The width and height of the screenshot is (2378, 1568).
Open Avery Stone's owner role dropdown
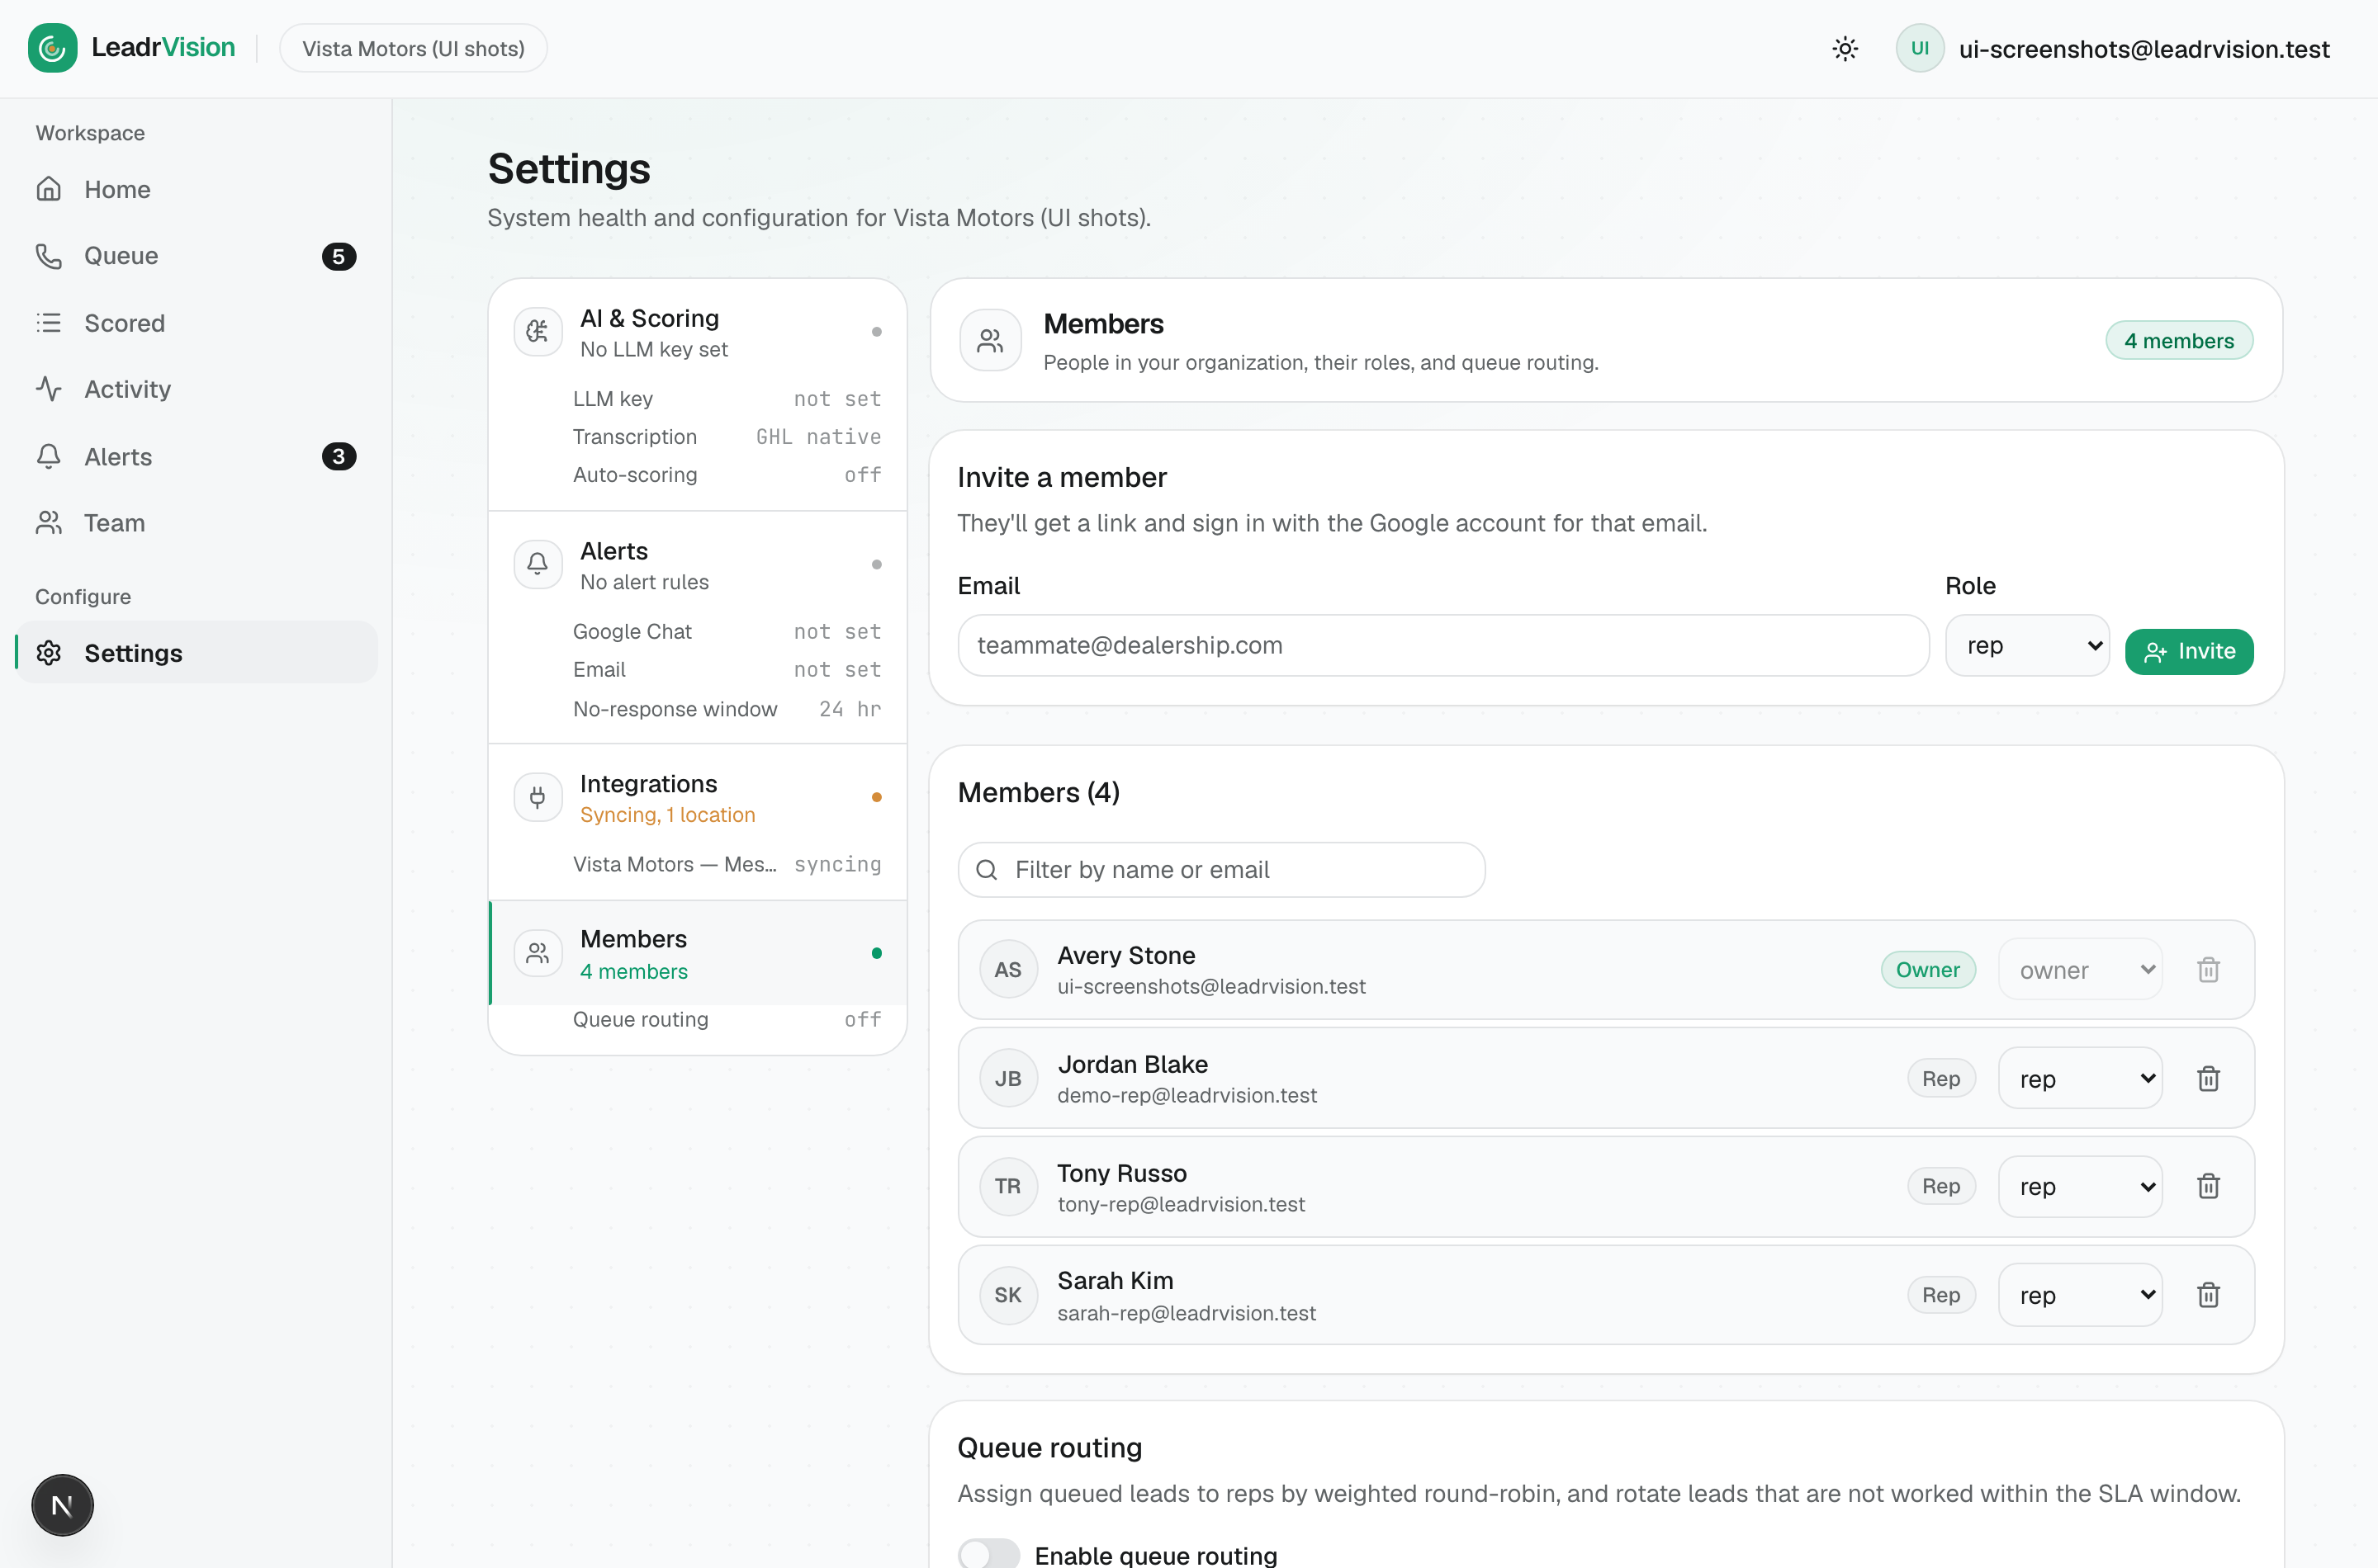[x=2081, y=970]
